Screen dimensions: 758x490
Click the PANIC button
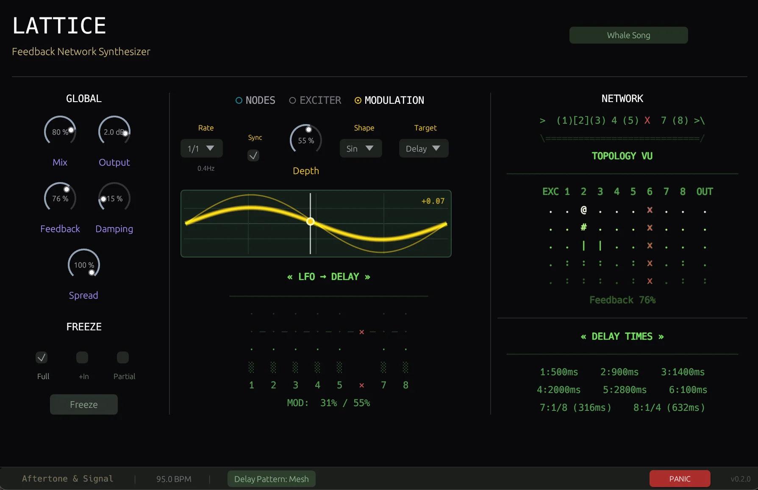click(x=680, y=479)
